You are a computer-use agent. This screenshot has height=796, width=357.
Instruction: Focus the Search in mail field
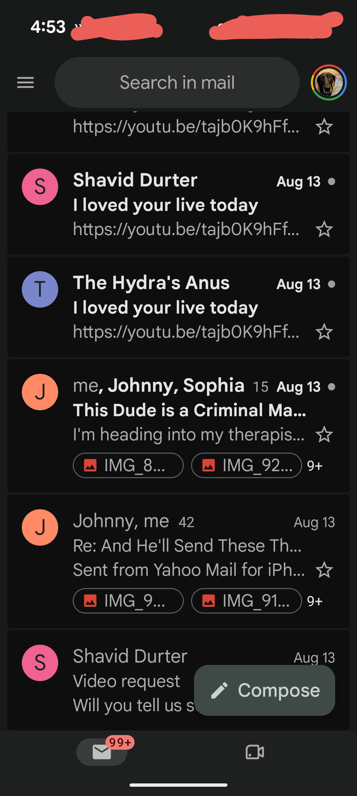click(x=177, y=82)
